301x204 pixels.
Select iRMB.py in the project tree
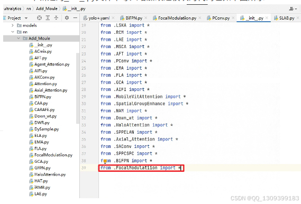[x=40, y=188]
